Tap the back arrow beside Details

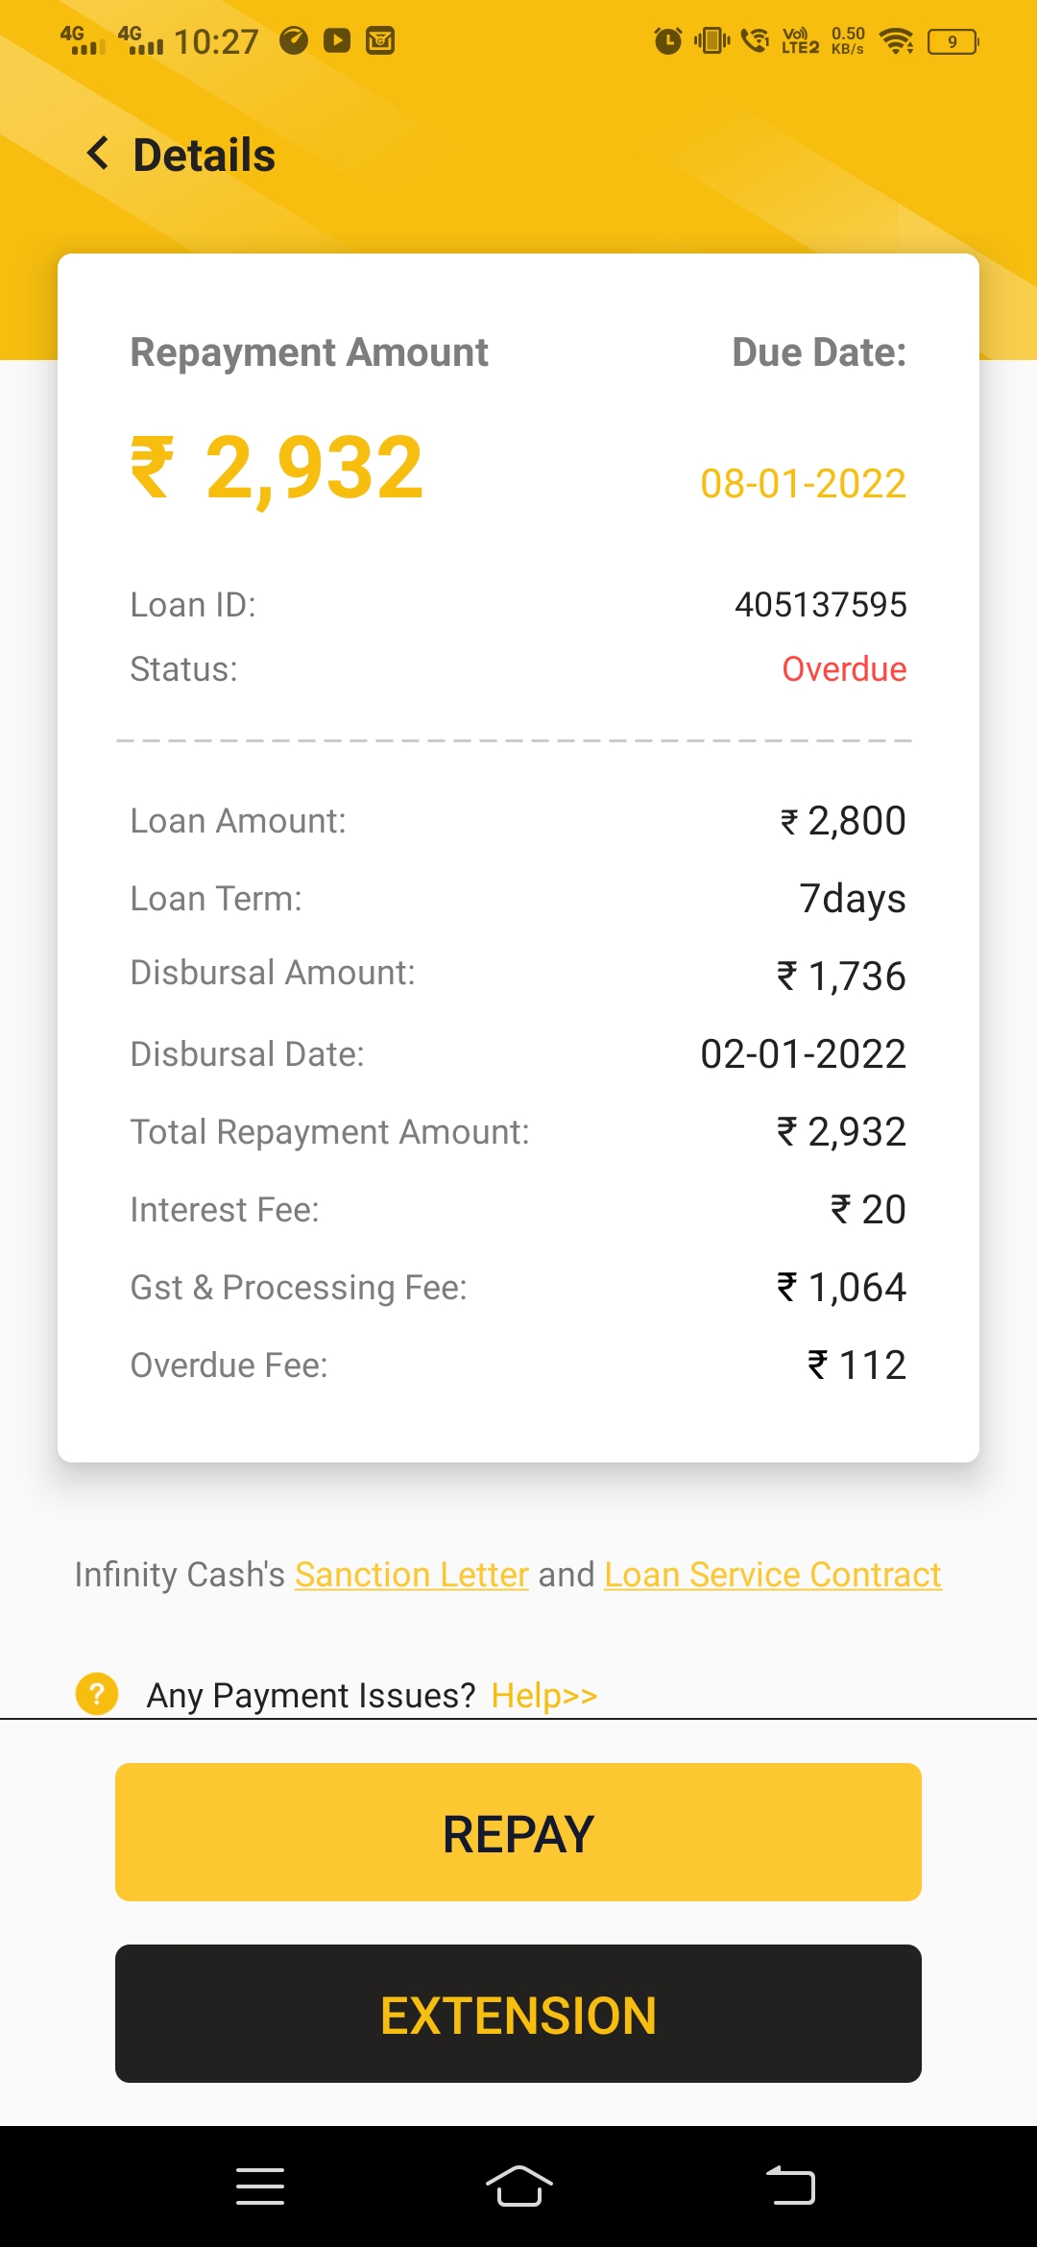[x=98, y=154]
